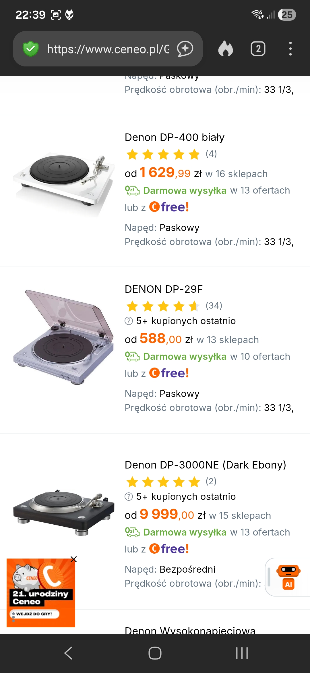This screenshot has width=310, height=673.
Task: Tap the fire clear-data icon
Action: tap(226, 49)
